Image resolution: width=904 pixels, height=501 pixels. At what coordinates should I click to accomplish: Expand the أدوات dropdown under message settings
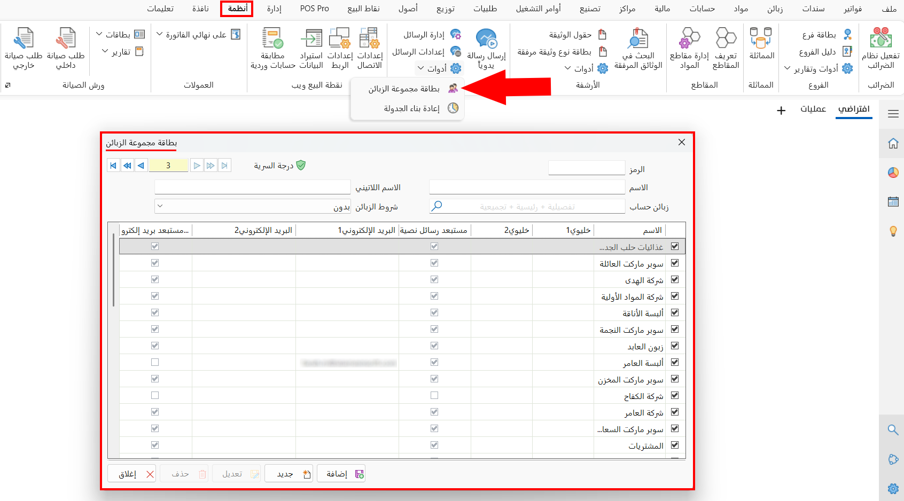439,68
